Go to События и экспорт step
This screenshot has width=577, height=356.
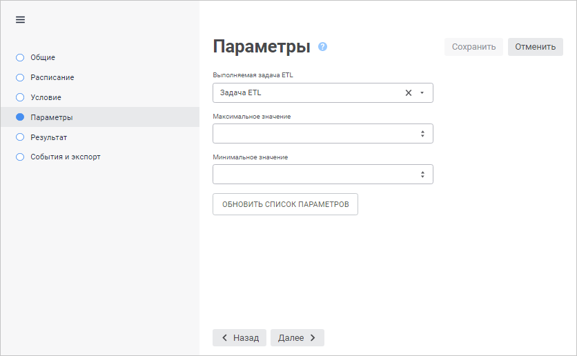(66, 157)
